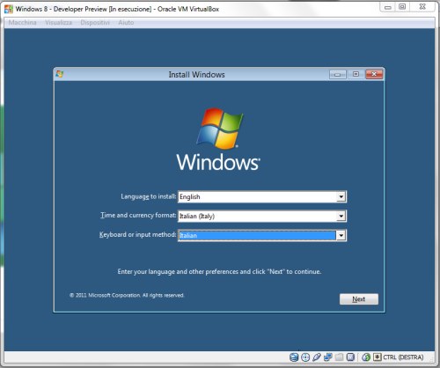
Task: Expand the Keyboard or input method dropdown
Action: tap(341, 235)
